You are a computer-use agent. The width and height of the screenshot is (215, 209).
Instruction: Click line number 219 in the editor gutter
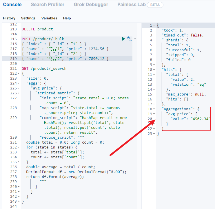[13, 59]
